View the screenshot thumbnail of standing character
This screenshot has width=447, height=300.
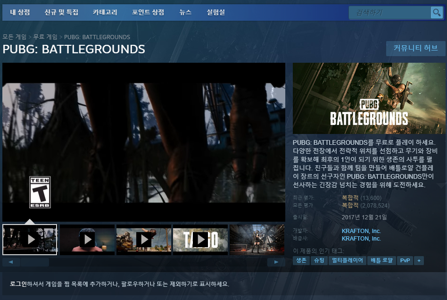(257, 240)
